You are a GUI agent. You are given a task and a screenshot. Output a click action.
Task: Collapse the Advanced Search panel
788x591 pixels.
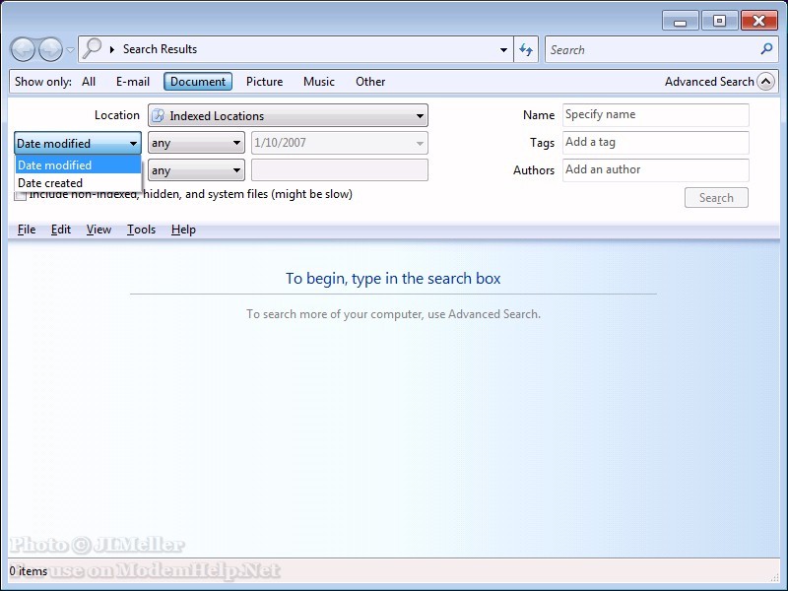pyautogui.click(x=766, y=82)
